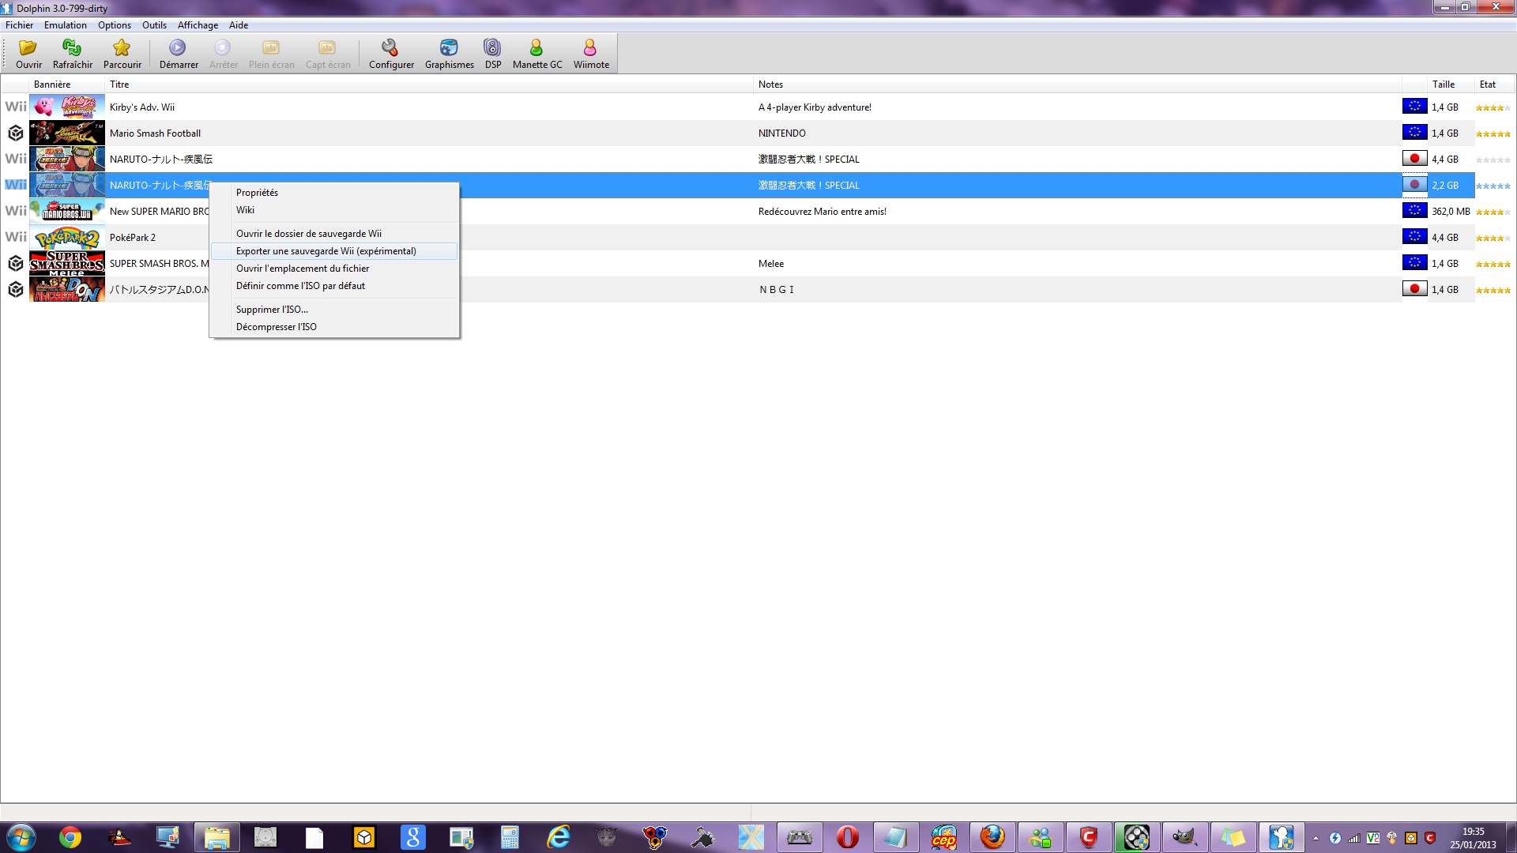Click the Japan flag of the 4,4 GB NARUTO row

pos(1414,159)
